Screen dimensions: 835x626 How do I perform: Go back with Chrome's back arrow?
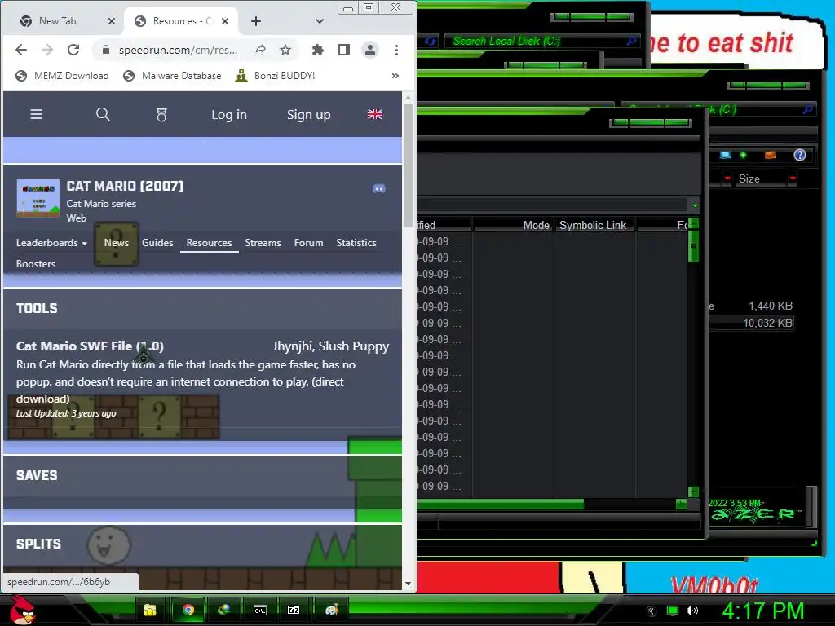[x=21, y=50]
